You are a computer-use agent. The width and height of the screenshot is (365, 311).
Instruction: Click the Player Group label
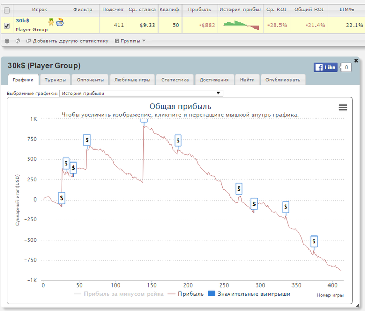point(32,30)
